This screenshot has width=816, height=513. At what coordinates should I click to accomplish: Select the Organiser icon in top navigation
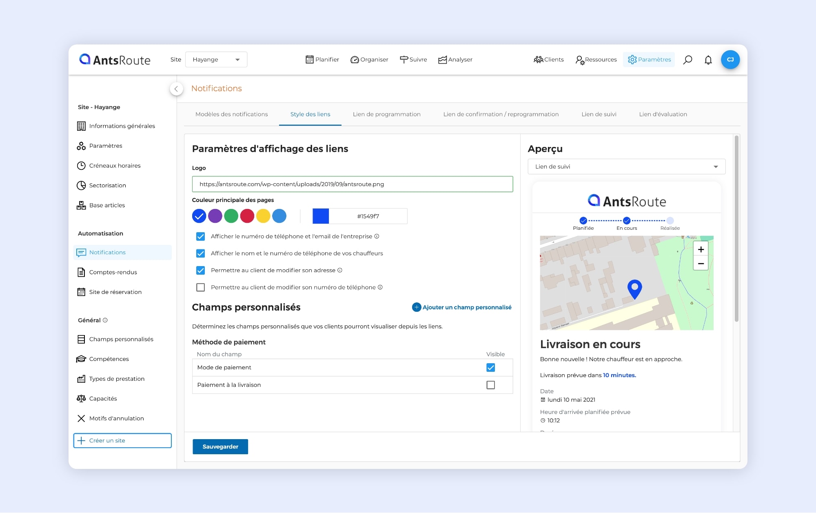354,60
